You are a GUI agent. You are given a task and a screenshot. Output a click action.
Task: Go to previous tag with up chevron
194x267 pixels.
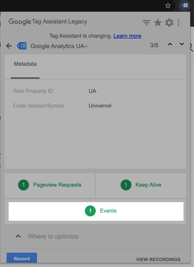170,44
